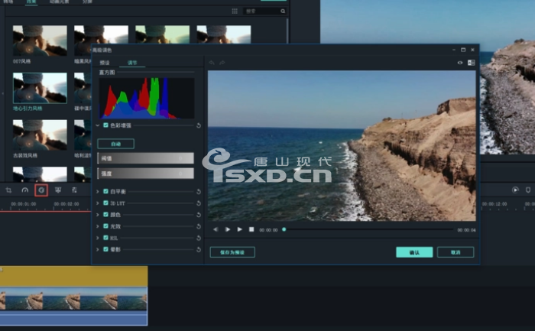Select the video clip on the timeline
Viewport: 535px width, 331px height.
(73, 306)
